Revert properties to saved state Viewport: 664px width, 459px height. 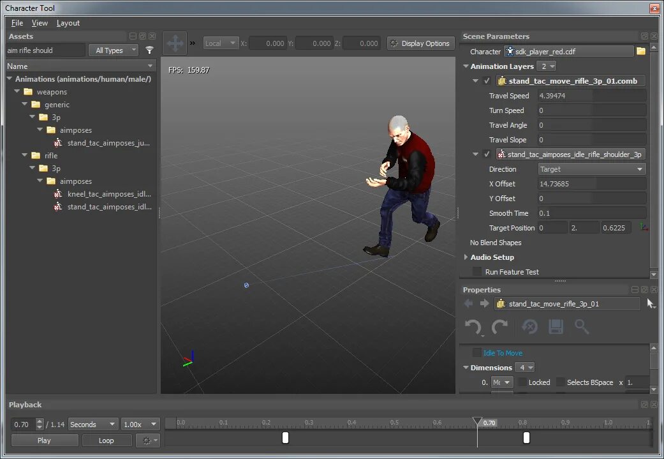pos(529,327)
